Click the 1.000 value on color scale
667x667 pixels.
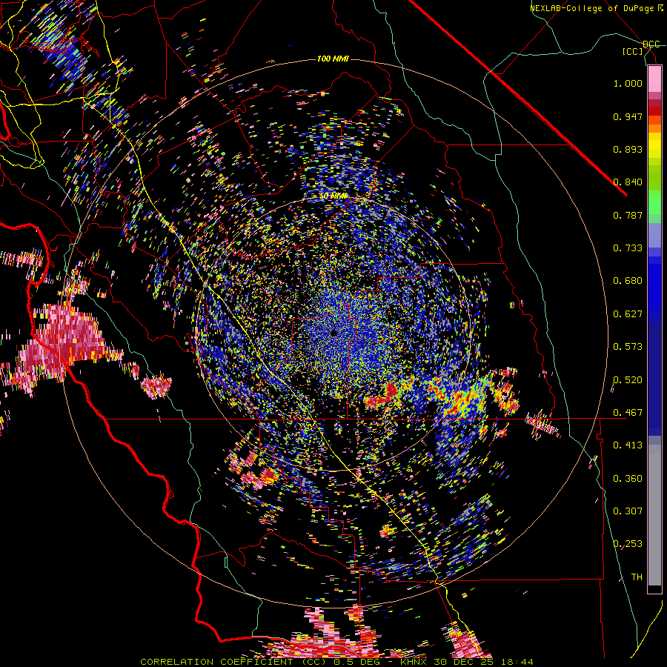point(628,84)
